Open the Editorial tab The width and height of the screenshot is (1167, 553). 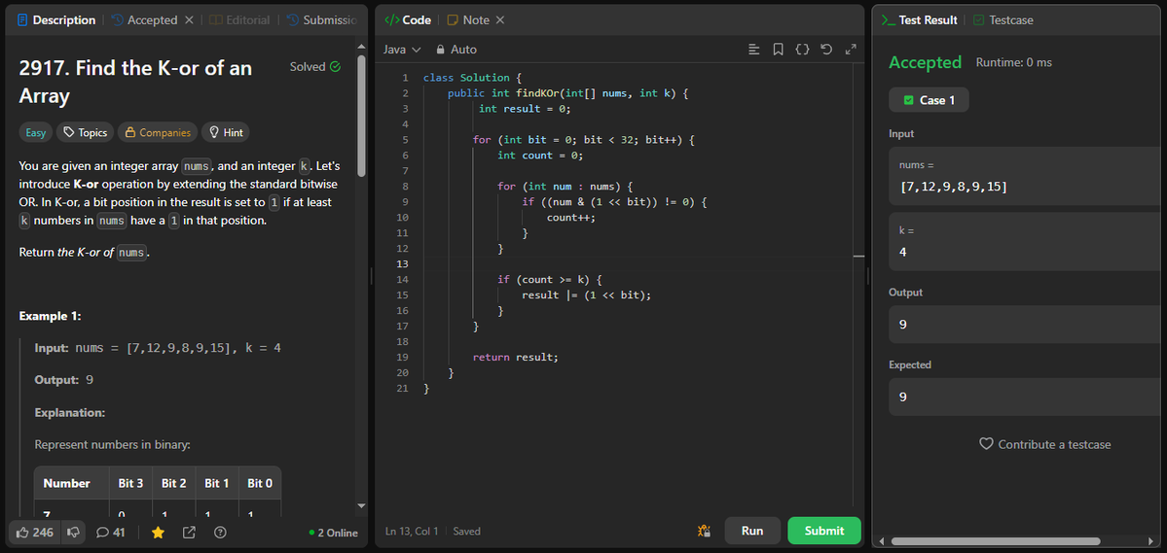point(239,20)
